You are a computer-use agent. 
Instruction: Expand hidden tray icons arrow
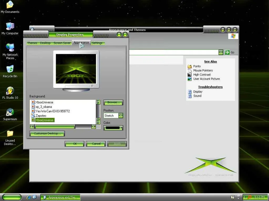point(245,197)
